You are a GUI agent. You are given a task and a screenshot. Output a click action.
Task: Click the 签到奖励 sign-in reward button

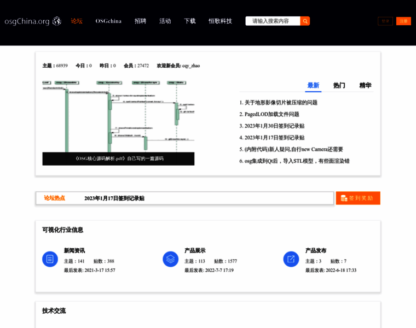(358, 198)
